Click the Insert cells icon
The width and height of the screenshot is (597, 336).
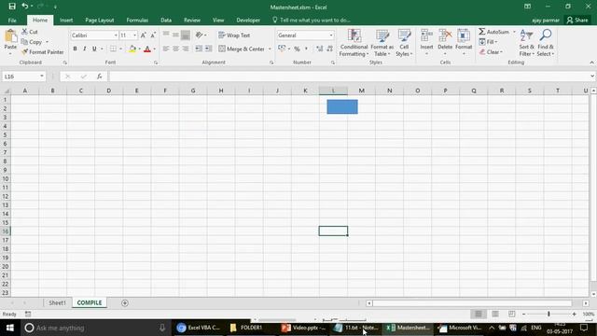tap(426, 35)
